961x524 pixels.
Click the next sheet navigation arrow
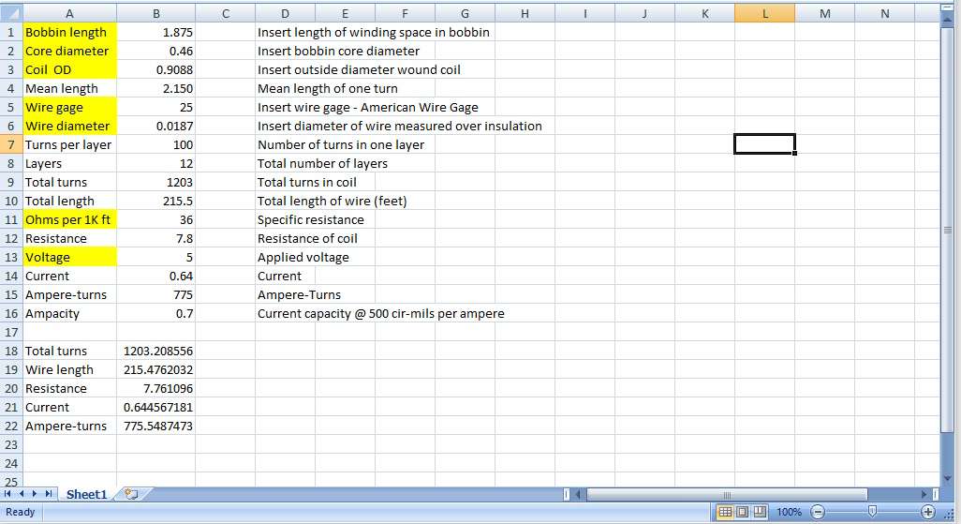click(x=35, y=494)
